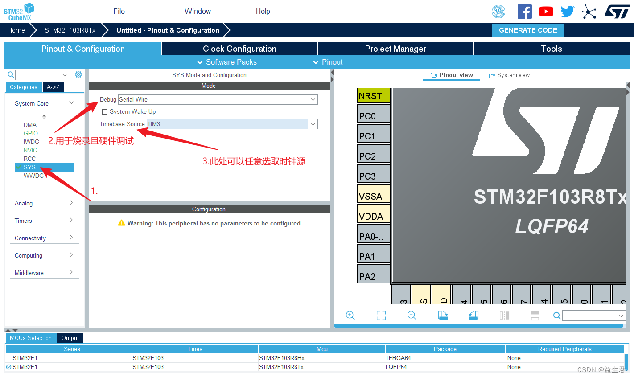Open the File menu
Viewport: 634px width, 377px height.
pos(119,12)
